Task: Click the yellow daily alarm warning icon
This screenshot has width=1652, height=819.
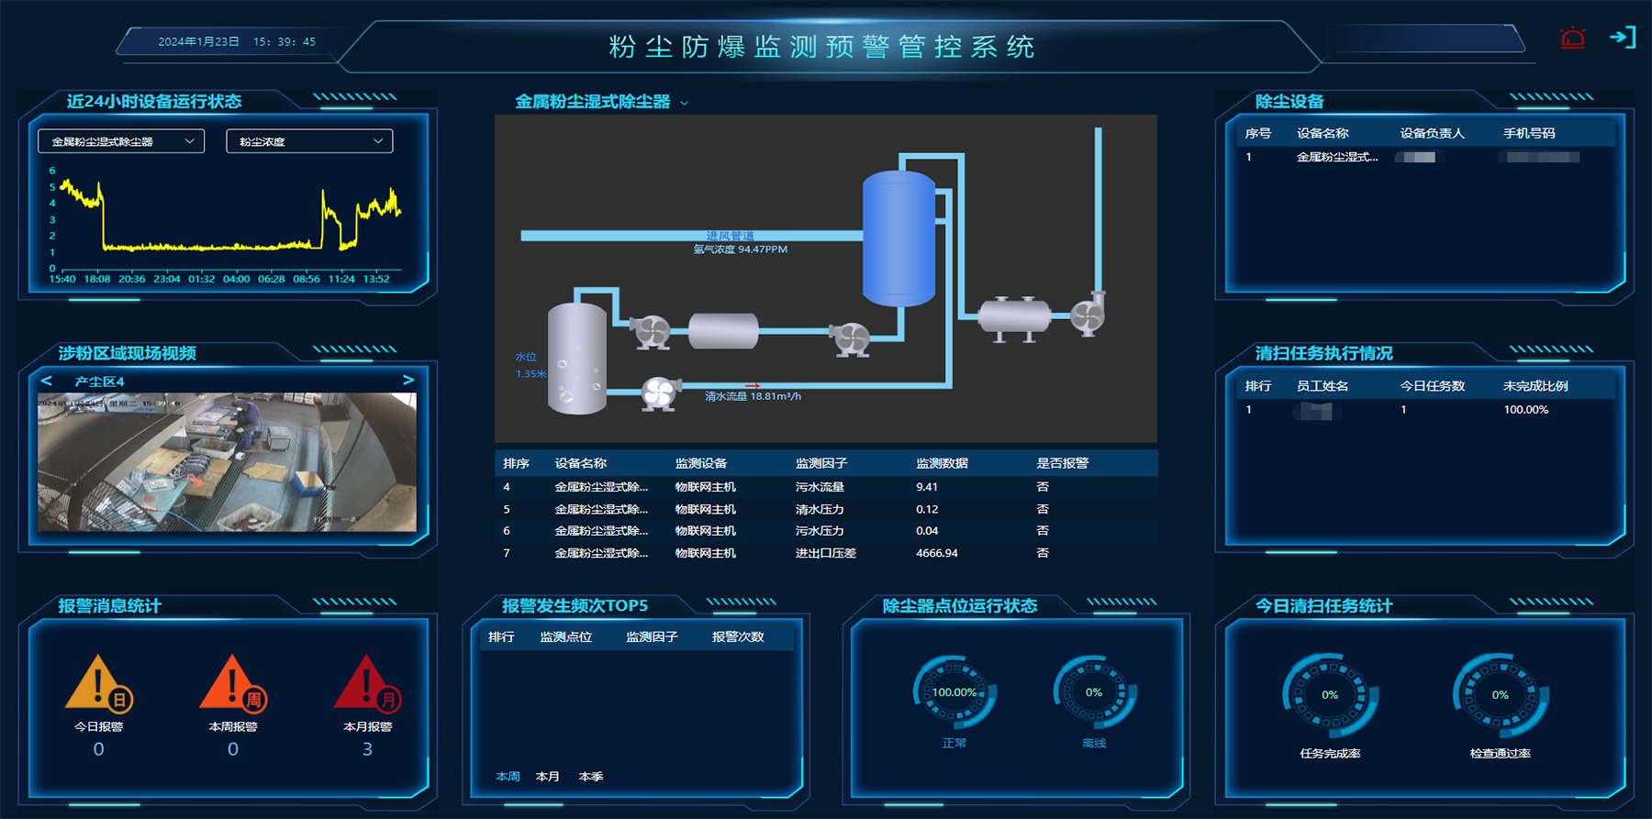Action: [x=98, y=684]
